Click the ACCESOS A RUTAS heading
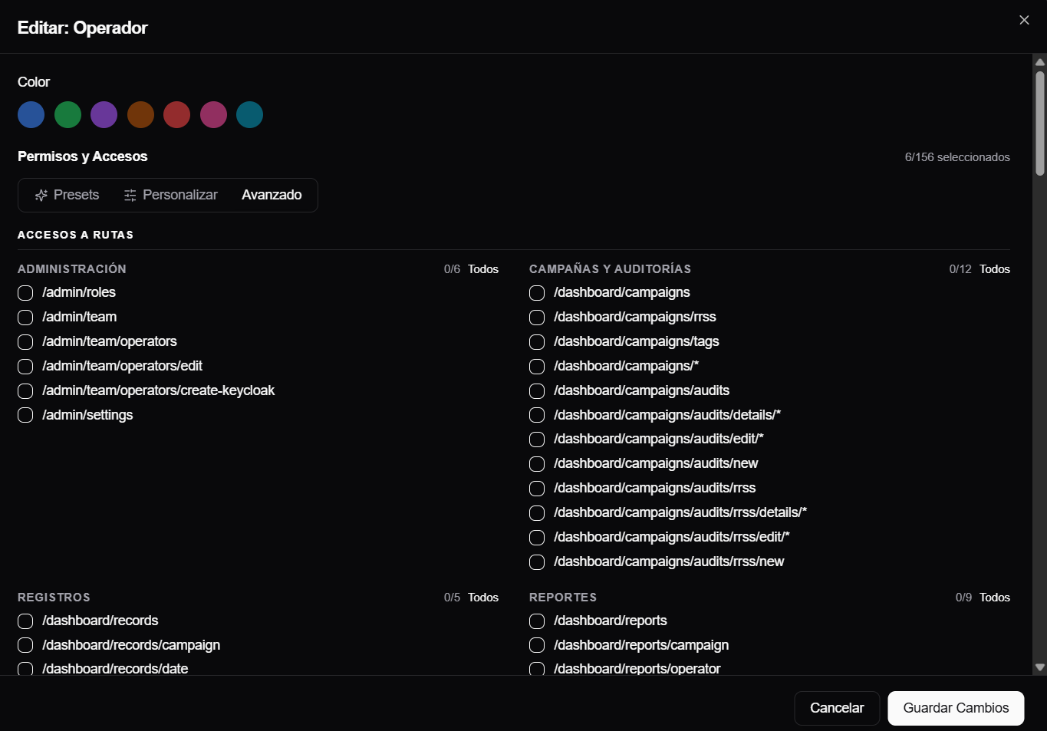1047x731 pixels. 75,235
